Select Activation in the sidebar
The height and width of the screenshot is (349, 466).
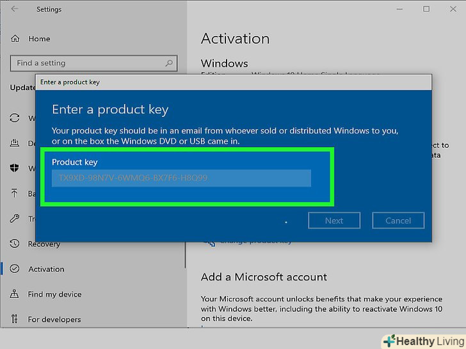tap(46, 269)
